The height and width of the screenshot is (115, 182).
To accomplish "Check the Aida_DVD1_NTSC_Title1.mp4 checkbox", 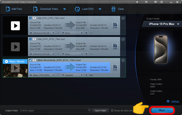I will [x=30, y=18].
